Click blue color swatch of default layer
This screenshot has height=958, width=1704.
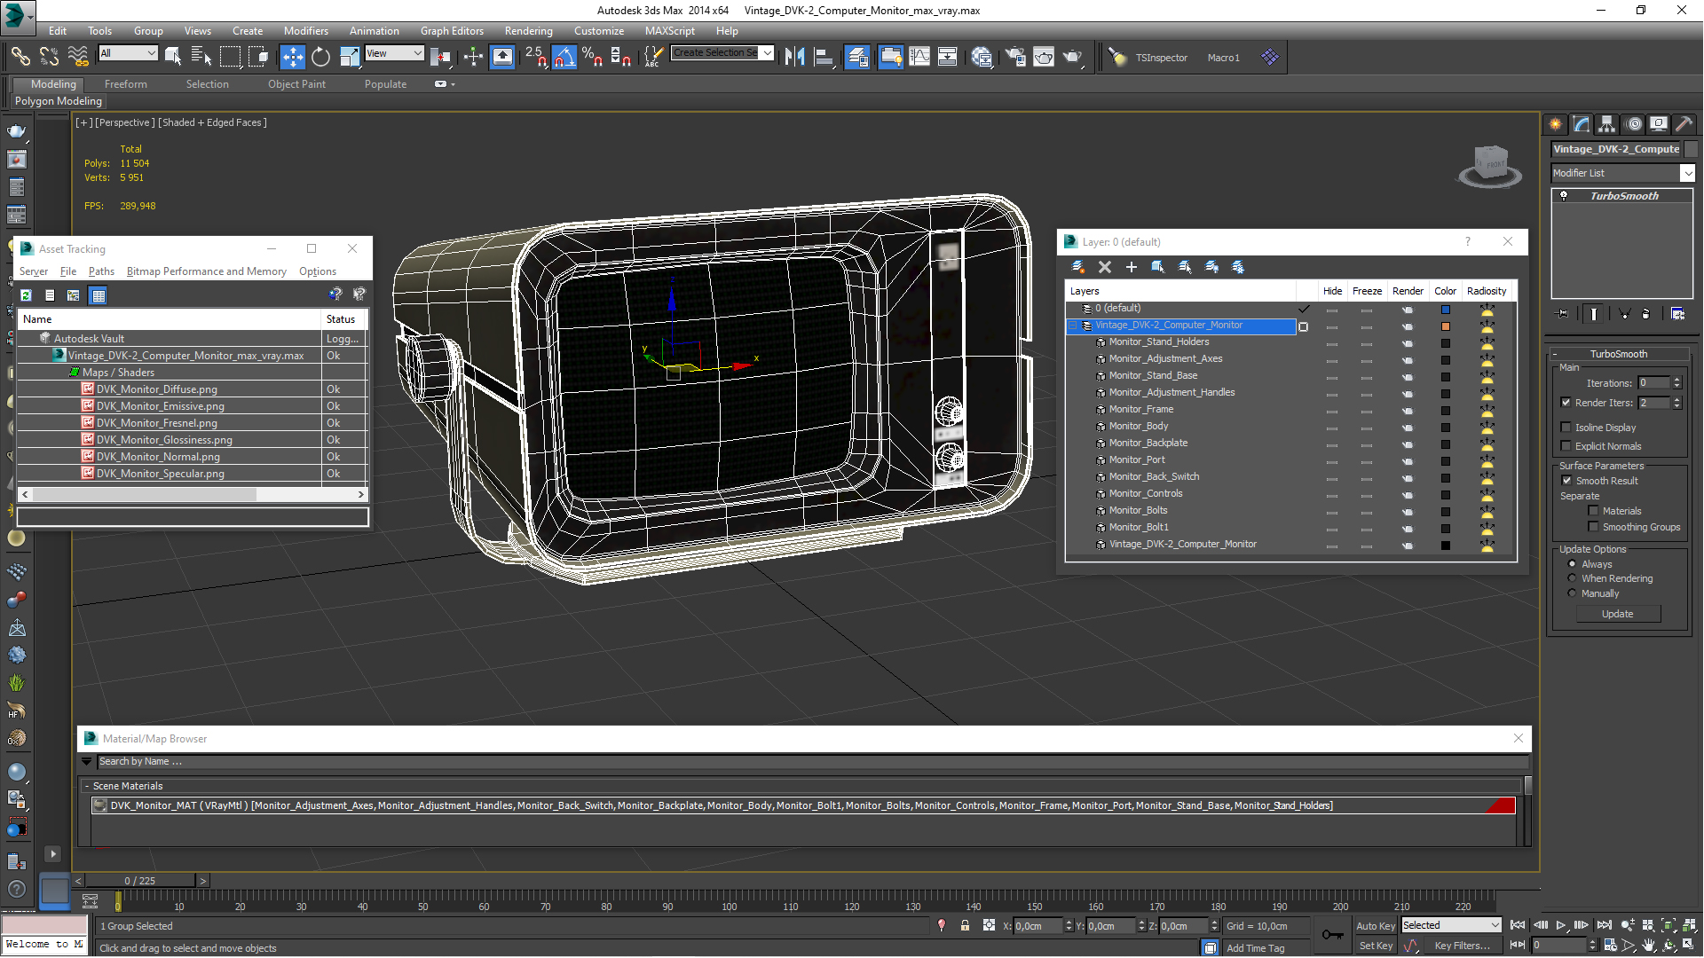1446,309
